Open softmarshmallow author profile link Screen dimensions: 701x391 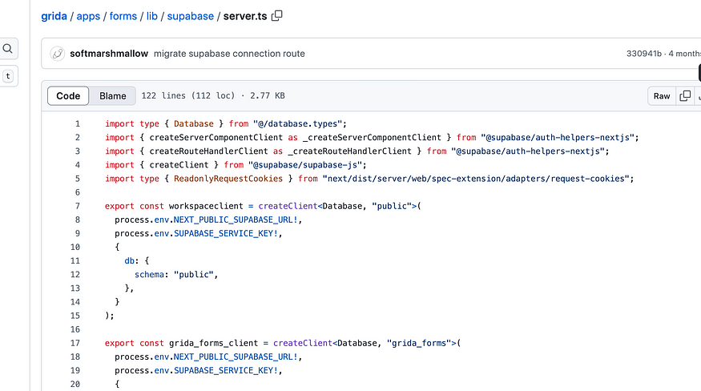coord(109,54)
